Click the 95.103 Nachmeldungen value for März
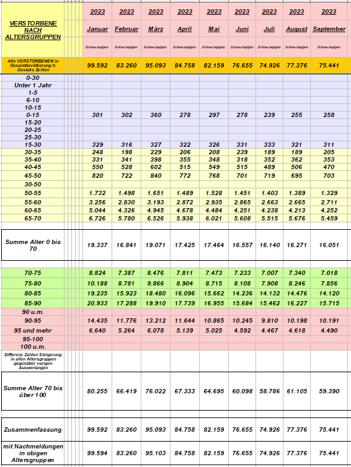This screenshot has width=351, height=467. [156, 453]
